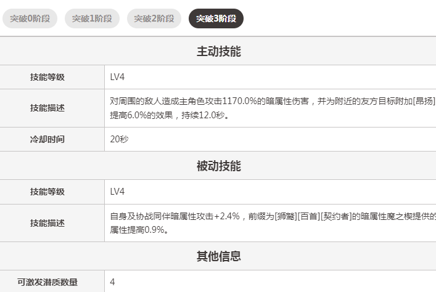Click 技能描述 label under 主动技能
The width and height of the screenshot is (436, 292).
47,108
